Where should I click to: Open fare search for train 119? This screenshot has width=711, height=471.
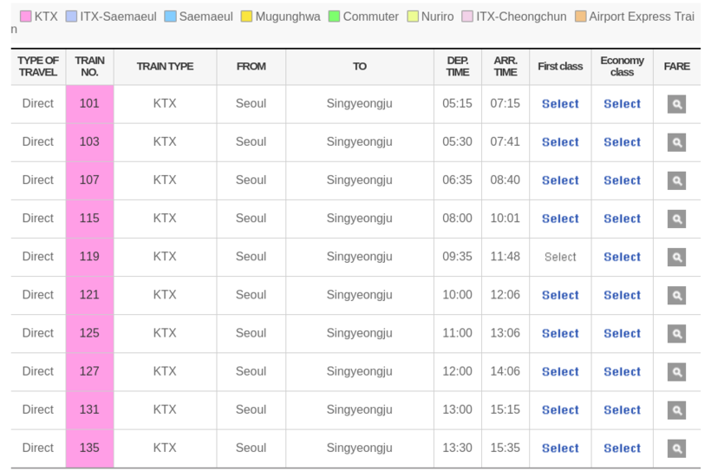click(x=676, y=257)
